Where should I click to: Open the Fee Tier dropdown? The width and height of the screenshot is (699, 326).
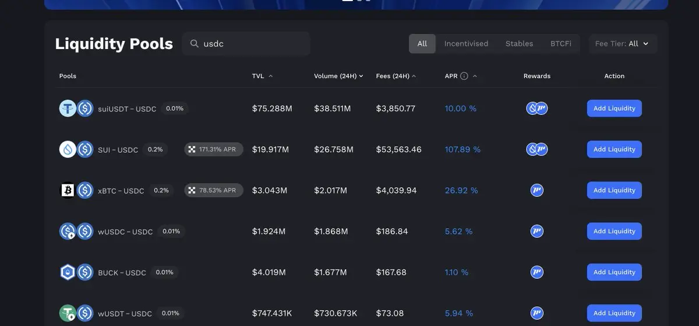pyautogui.click(x=622, y=44)
